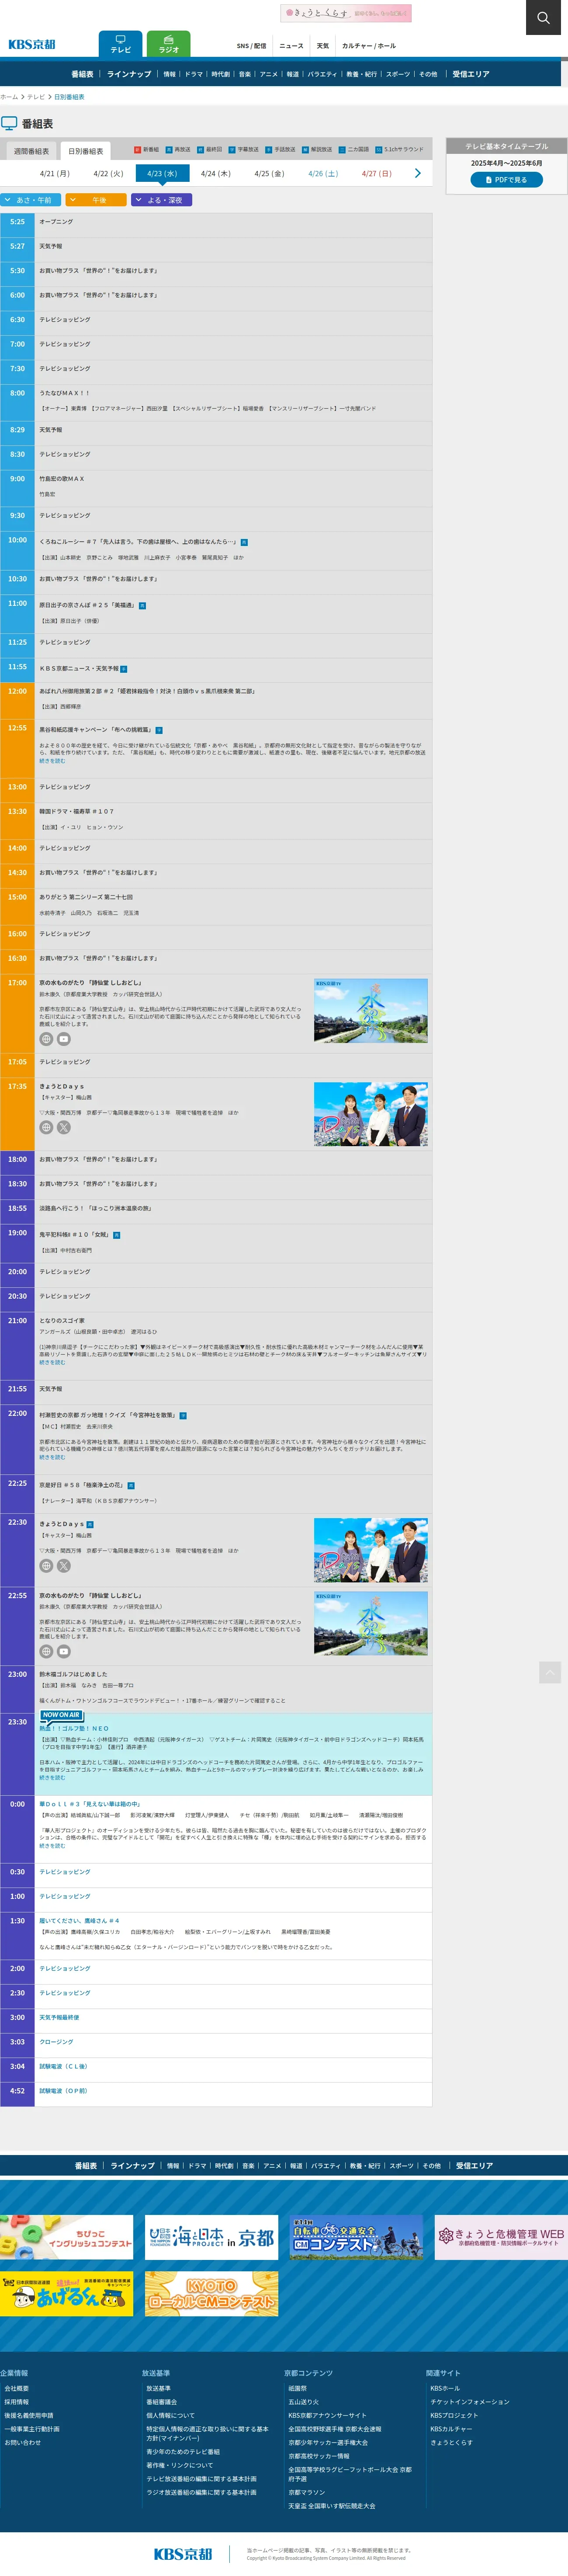Switch to the ラジオ tab
The height and width of the screenshot is (2576, 568).
tap(169, 44)
